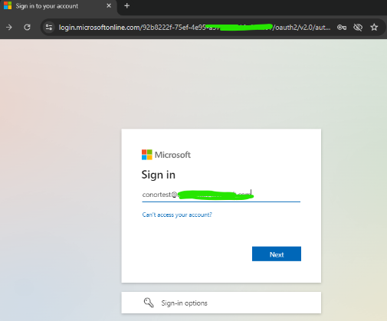Open Can't access your account link
This screenshot has height=321, width=387.
click(177, 215)
